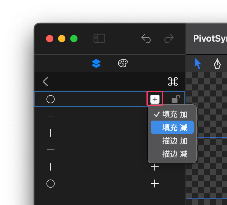
Task: Toggle the lock on the selected circle layer
Action: [x=176, y=99]
